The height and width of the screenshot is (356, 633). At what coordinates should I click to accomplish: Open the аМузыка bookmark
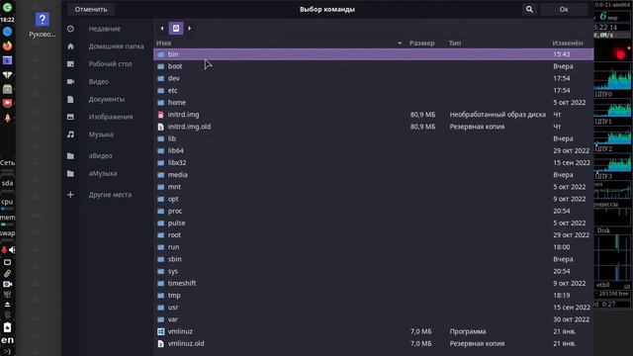pos(103,173)
